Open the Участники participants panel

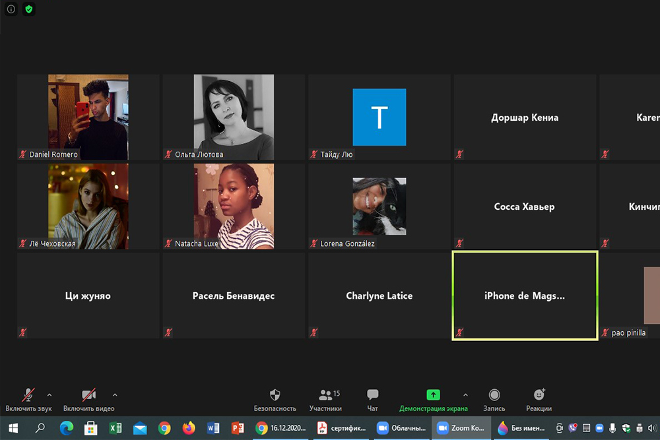pyautogui.click(x=325, y=399)
